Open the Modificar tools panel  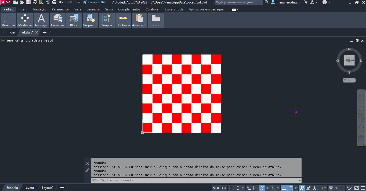pyautogui.click(x=25, y=20)
